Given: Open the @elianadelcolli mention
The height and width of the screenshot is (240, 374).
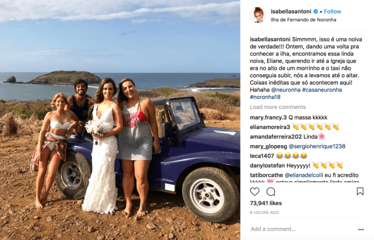Looking at the screenshot, I should pyautogui.click(x=304, y=175).
